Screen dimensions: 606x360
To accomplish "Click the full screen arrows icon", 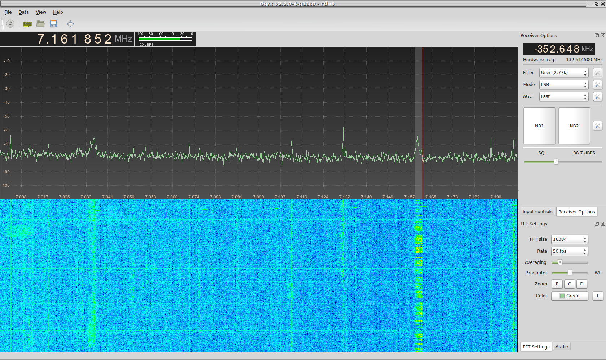I will coord(70,24).
